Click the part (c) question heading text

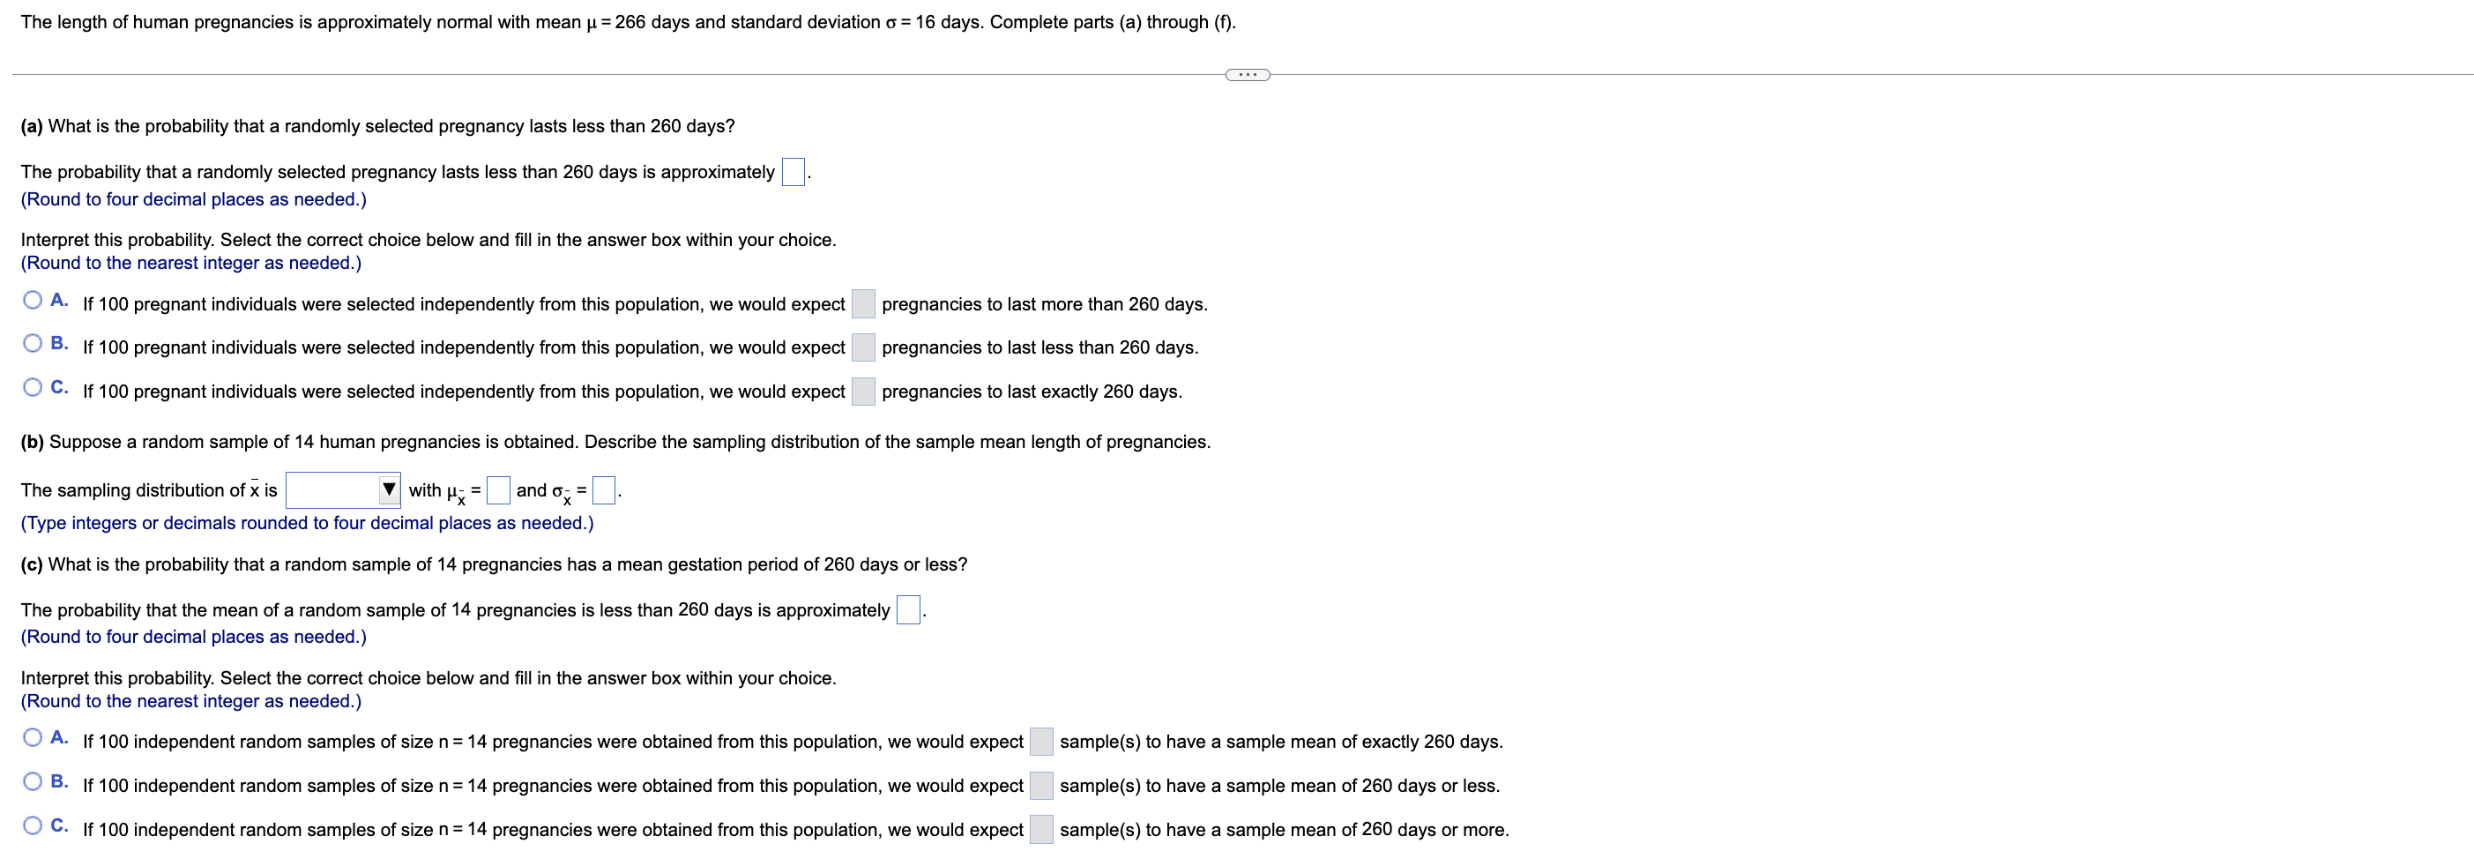(494, 565)
